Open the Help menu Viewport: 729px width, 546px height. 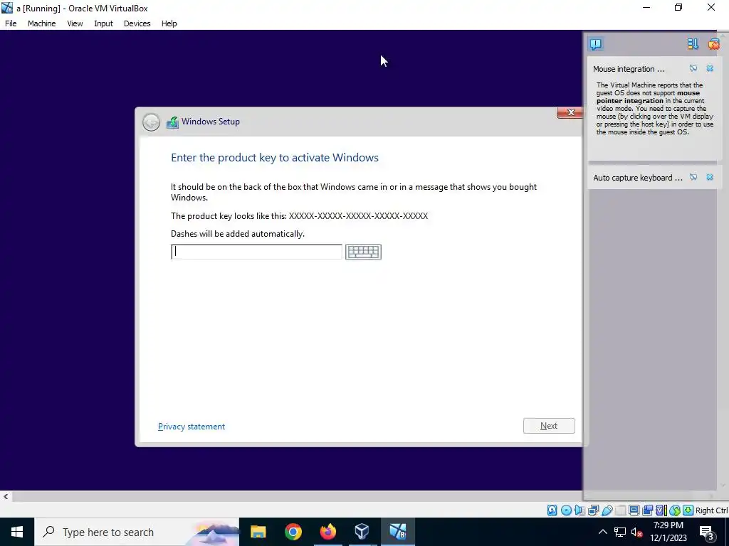click(169, 23)
